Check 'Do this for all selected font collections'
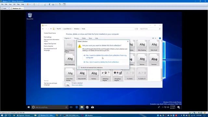This screenshot has height=117, width=208. (x=79, y=68)
